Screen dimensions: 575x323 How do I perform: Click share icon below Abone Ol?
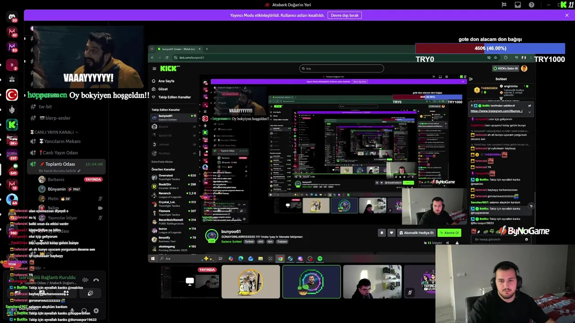447,243
